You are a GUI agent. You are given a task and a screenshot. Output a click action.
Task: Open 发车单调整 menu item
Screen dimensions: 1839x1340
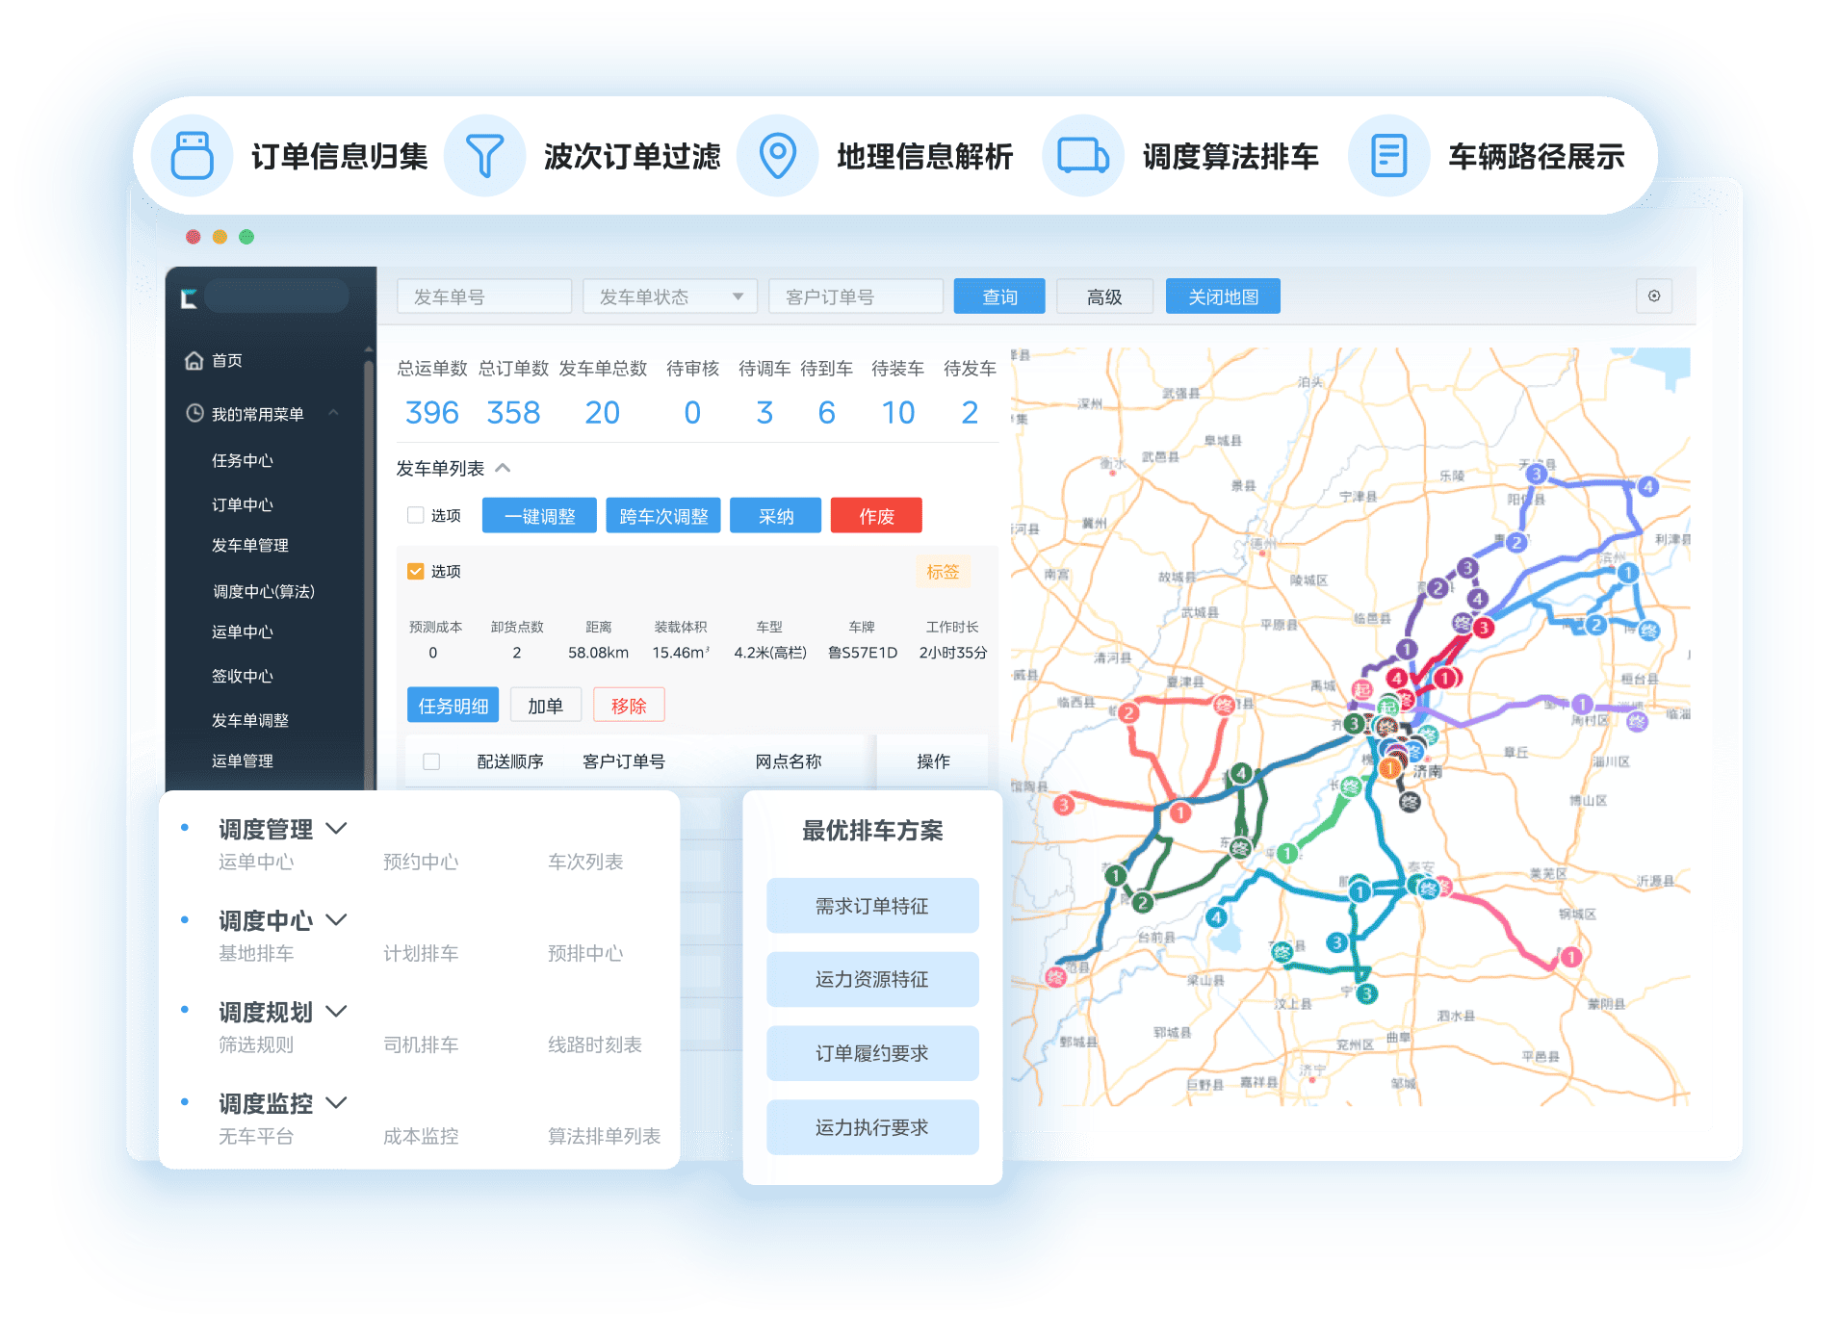(250, 720)
